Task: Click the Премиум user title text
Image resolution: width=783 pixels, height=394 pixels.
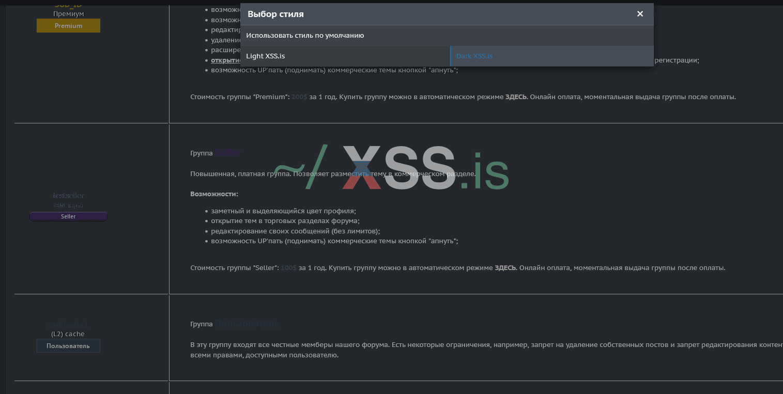Action: [x=68, y=14]
